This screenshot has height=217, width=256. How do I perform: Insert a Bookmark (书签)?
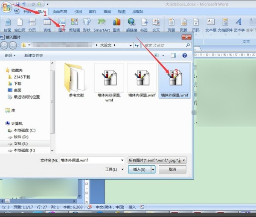[x=144, y=25]
